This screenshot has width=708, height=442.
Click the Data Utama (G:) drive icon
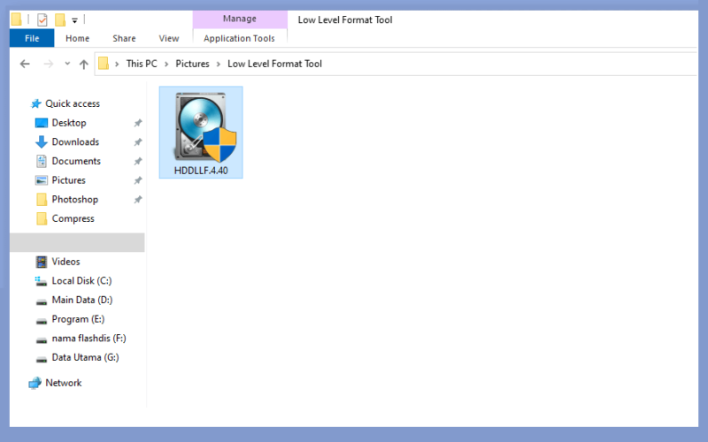point(41,359)
